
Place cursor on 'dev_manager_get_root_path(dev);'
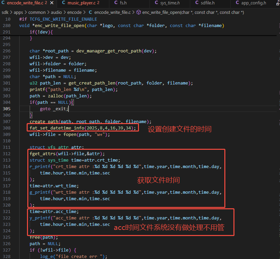coord(116,51)
